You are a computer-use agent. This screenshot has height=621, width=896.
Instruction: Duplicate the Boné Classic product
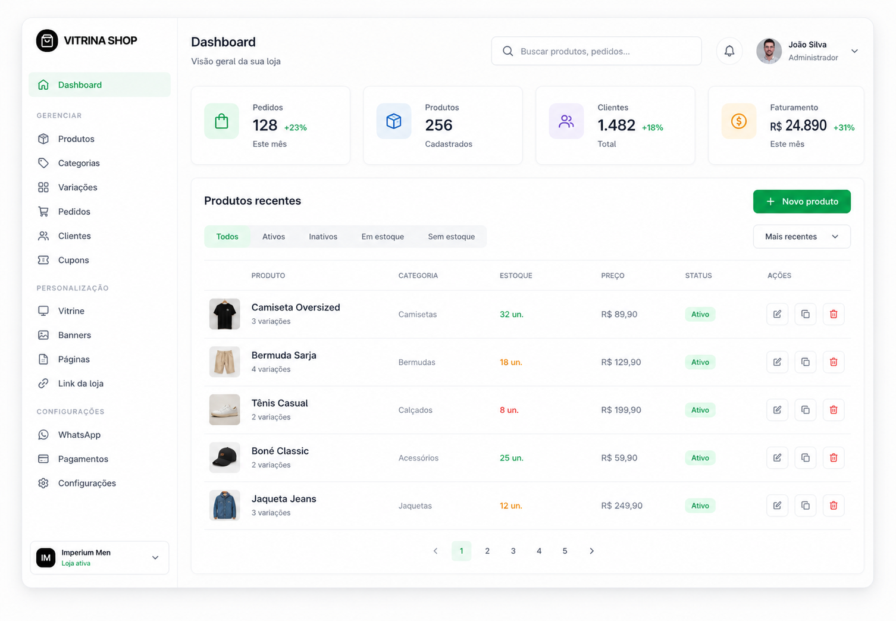(x=805, y=457)
